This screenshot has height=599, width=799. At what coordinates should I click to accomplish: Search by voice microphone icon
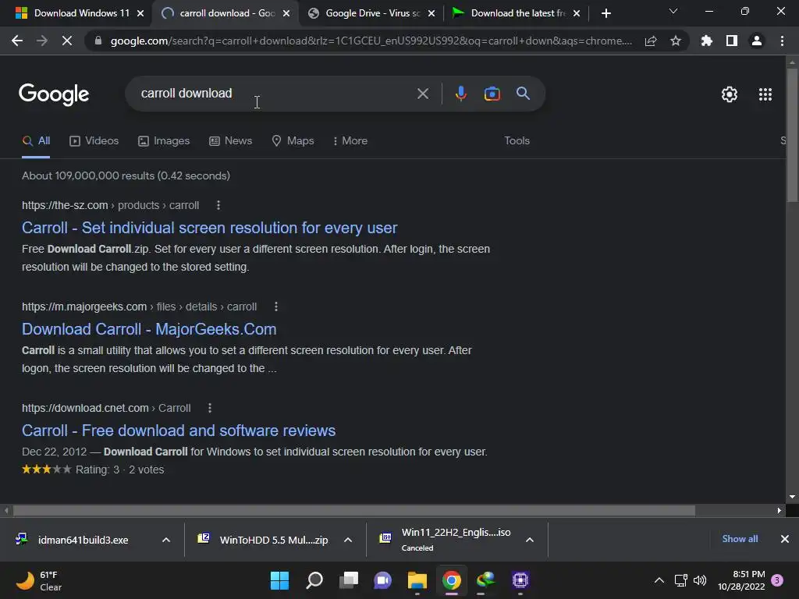click(460, 94)
